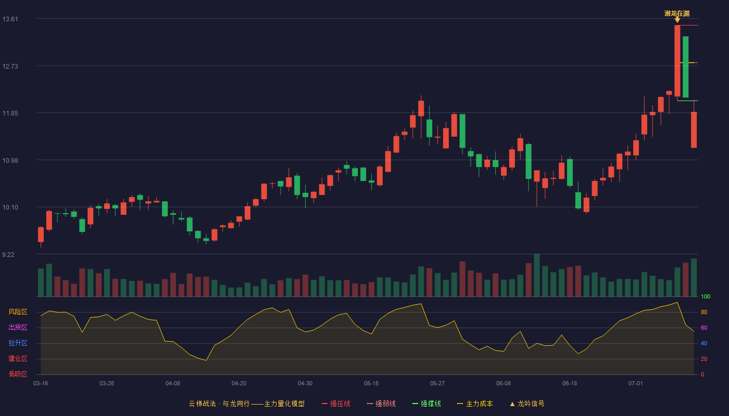Click the 11.85 price axis label

click(x=10, y=113)
